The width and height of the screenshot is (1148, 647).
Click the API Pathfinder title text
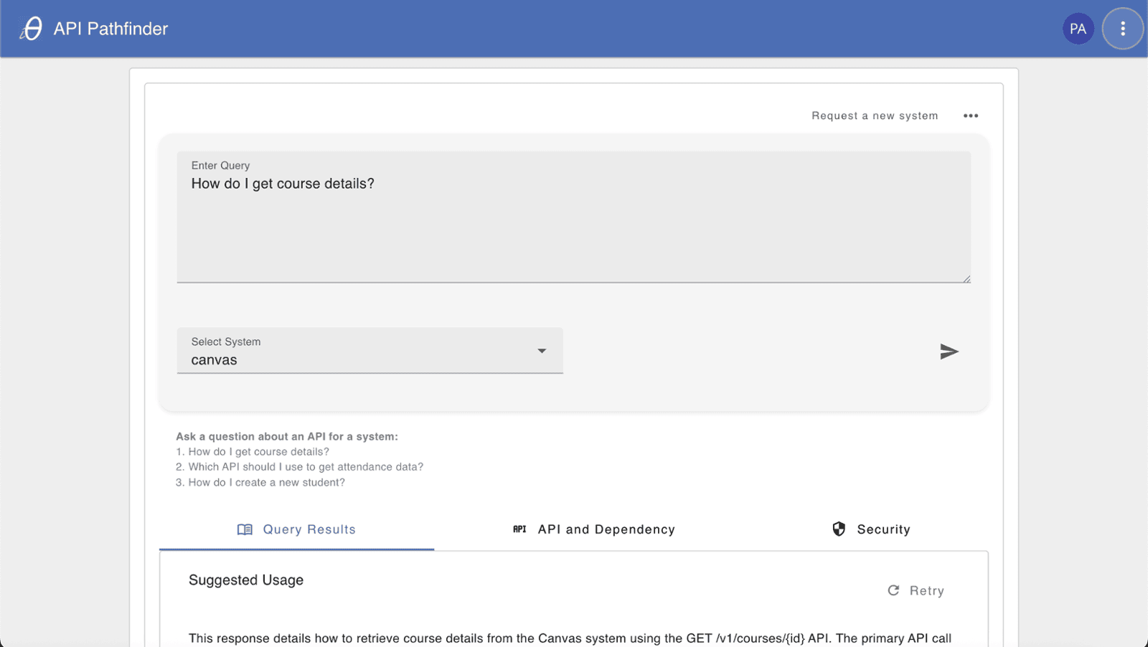coord(110,29)
